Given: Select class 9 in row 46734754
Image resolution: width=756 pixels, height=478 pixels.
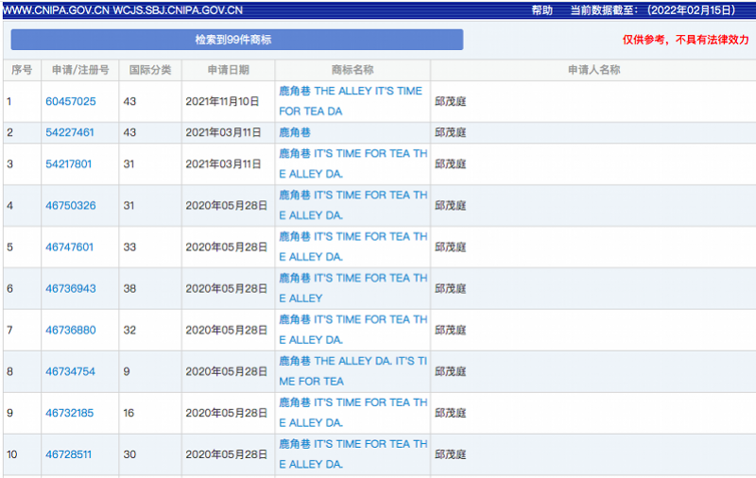Looking at the screenshot, I should click(127, 371).
